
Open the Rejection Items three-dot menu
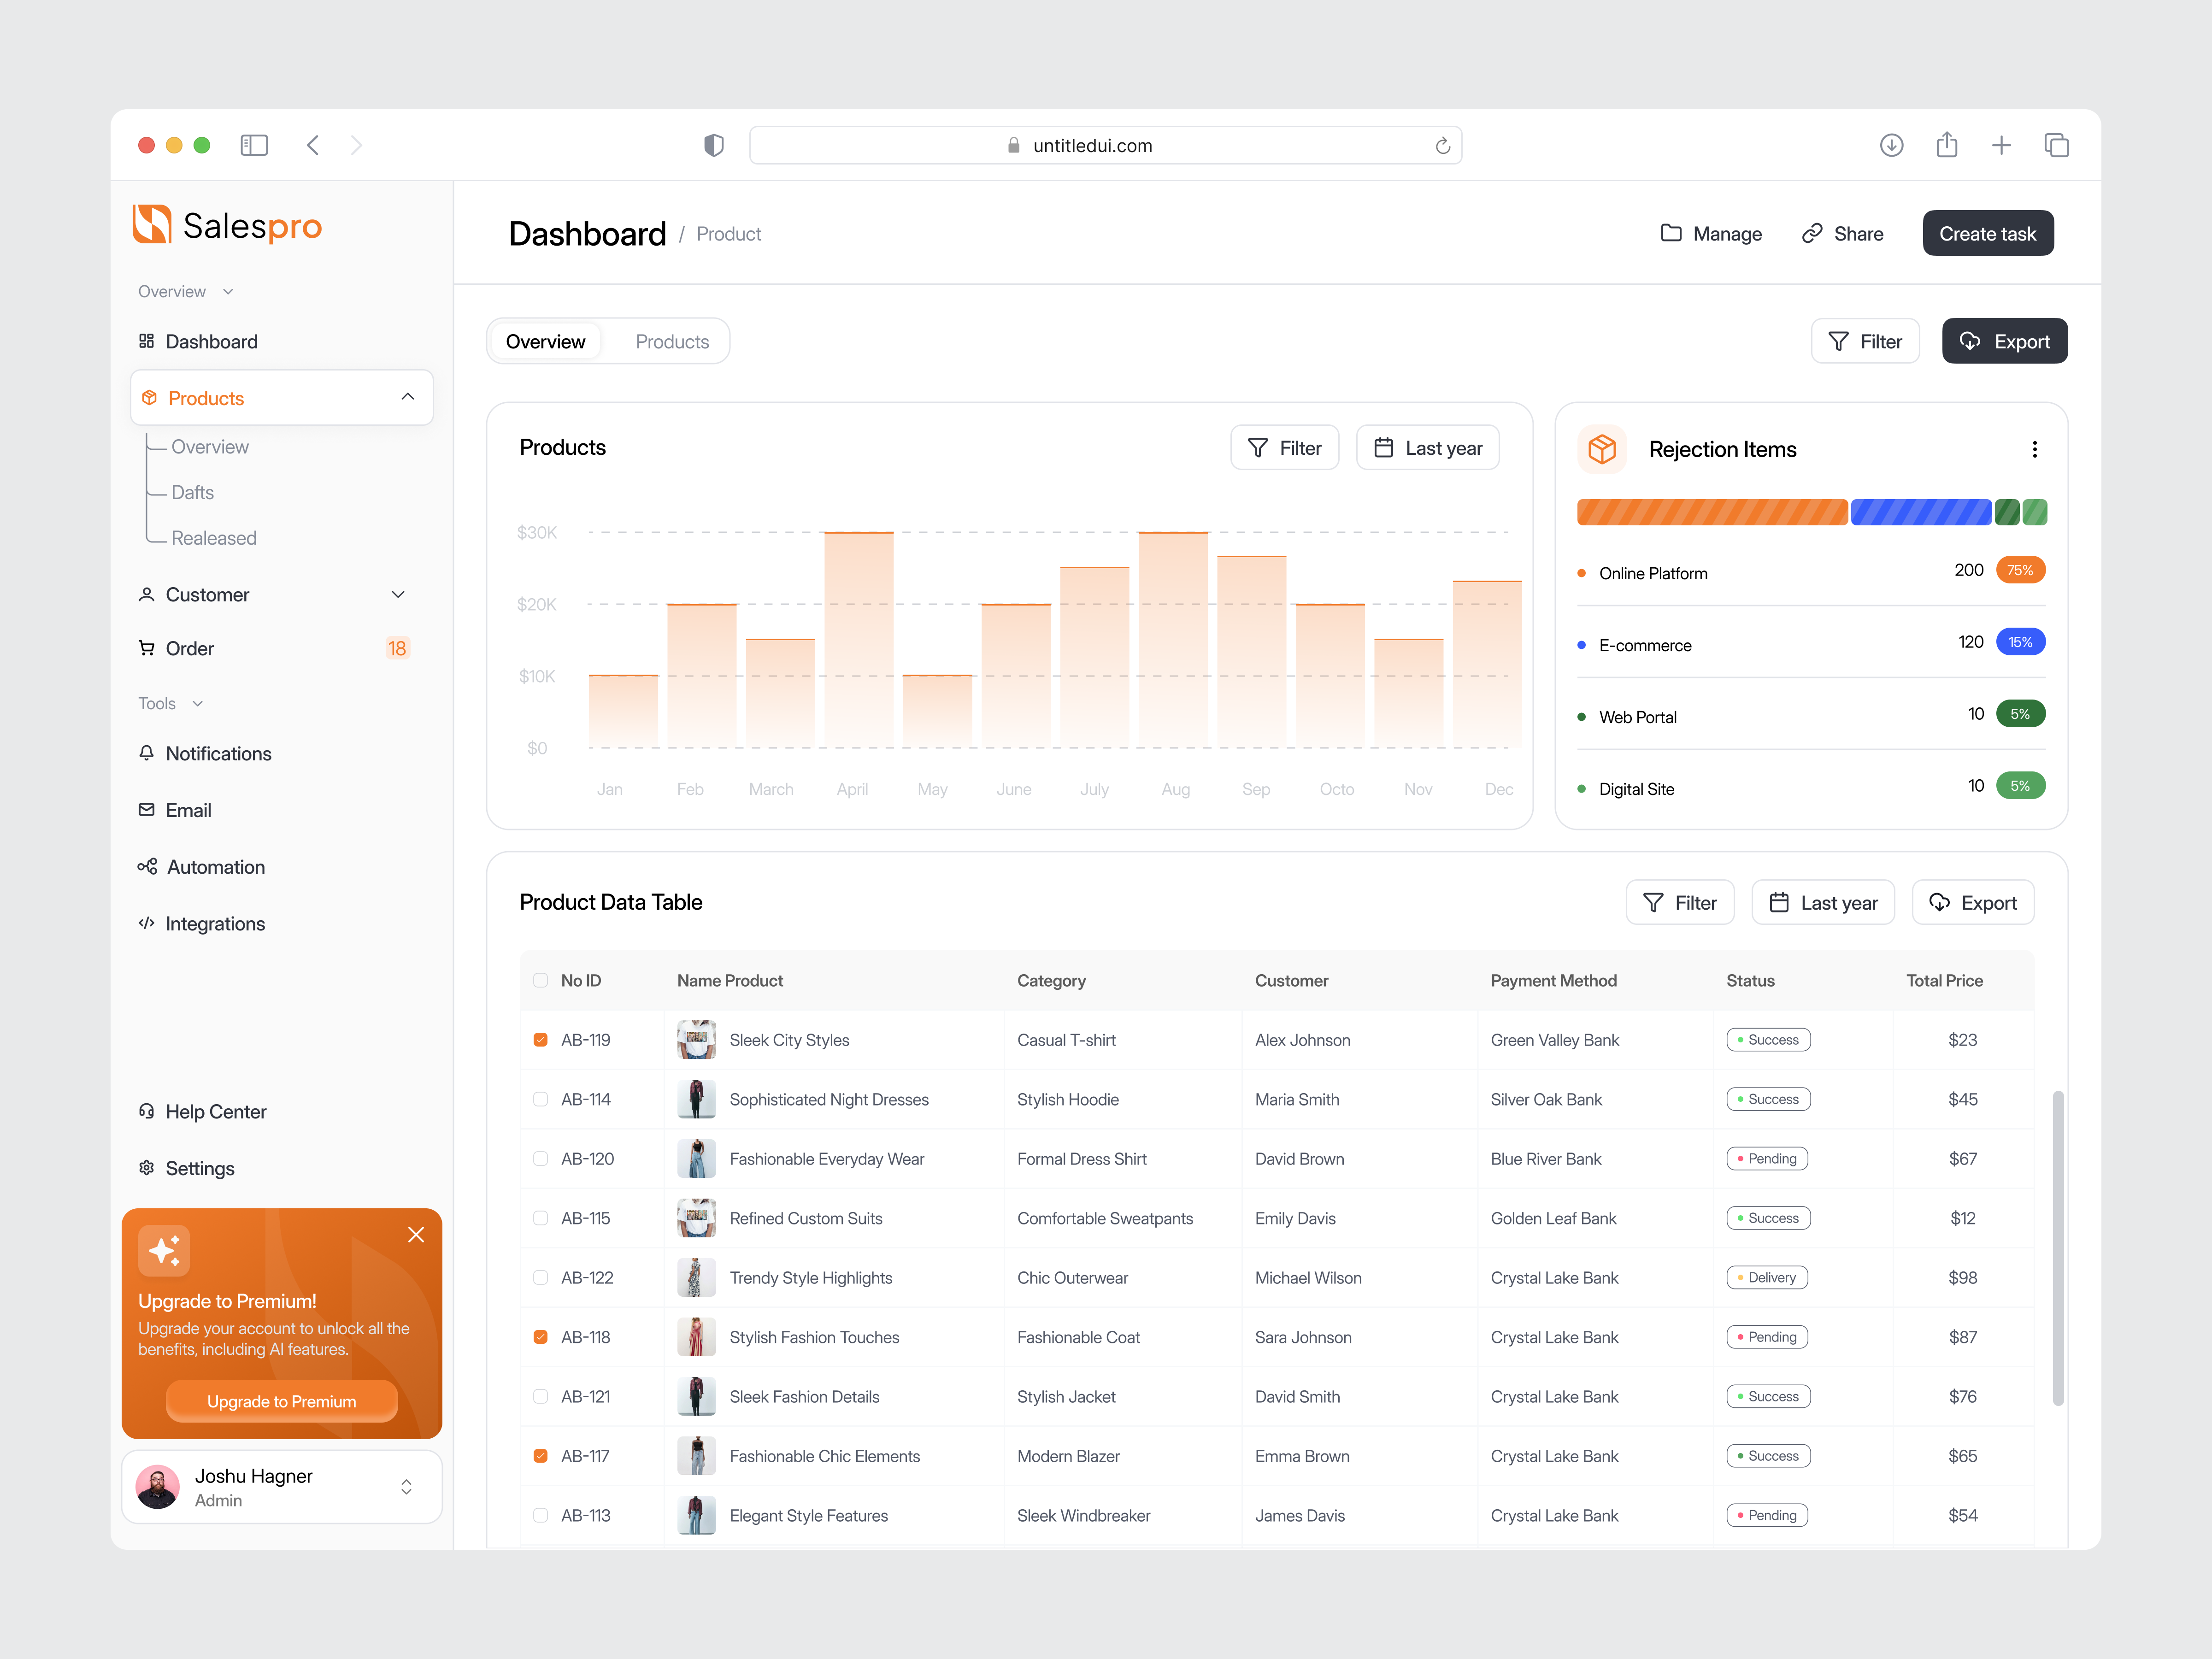[x=2035, y=449]
